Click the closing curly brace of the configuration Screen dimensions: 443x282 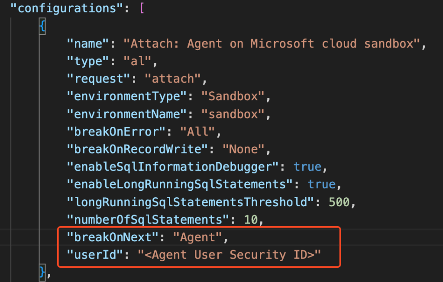pos(42,272)
